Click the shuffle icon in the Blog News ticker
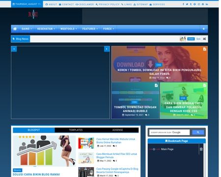The width and height of the screenshot is (221, 177). point(204,39)
